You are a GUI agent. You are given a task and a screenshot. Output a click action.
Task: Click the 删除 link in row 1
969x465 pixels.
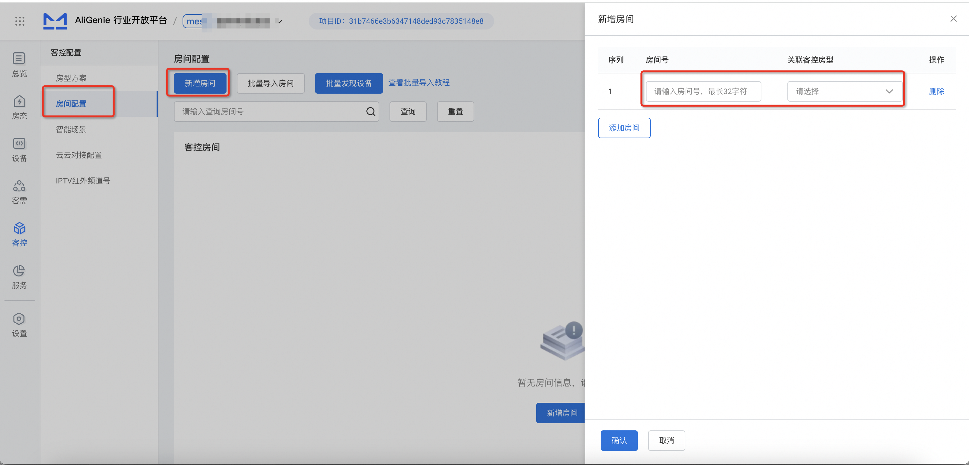click(936, 91)
